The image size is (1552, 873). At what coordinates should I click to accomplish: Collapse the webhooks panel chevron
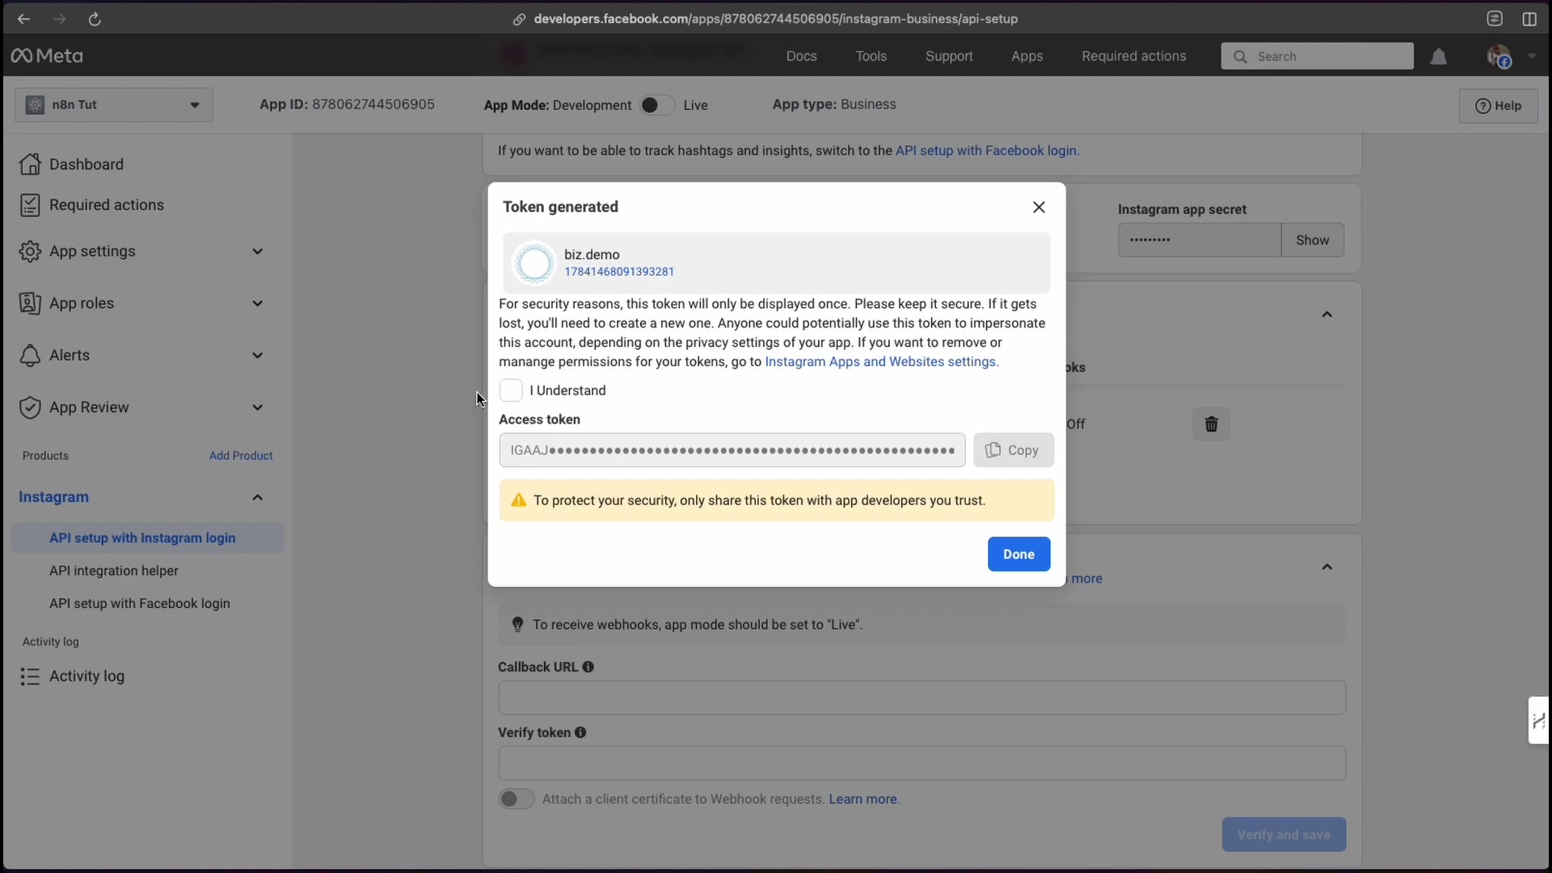tap(1326, 567)
